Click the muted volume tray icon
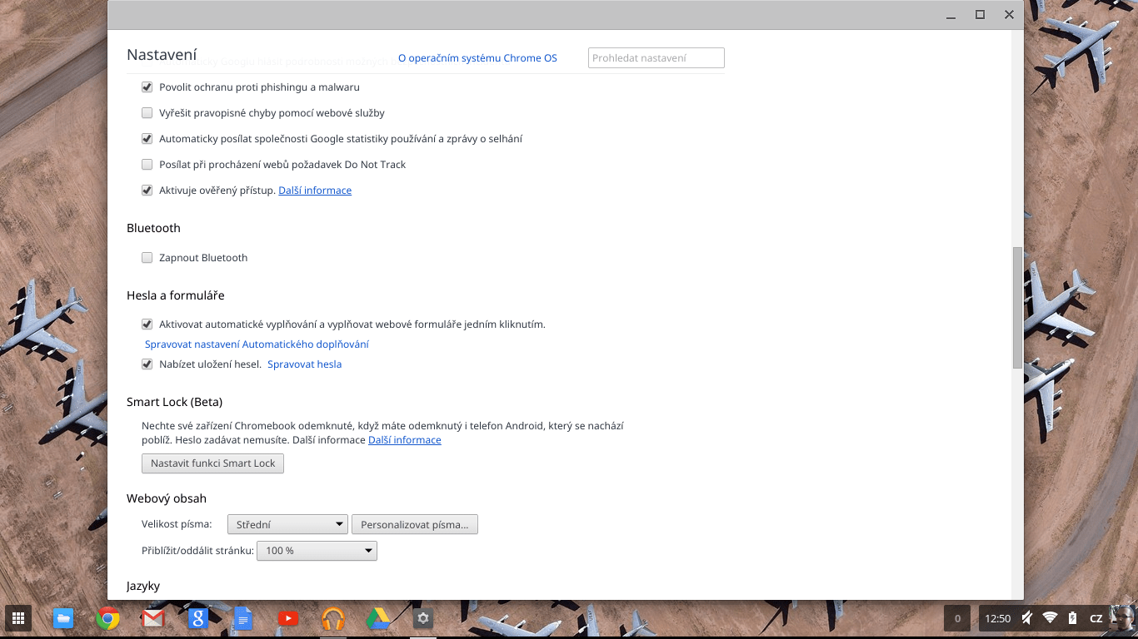 pos(1027,618)
